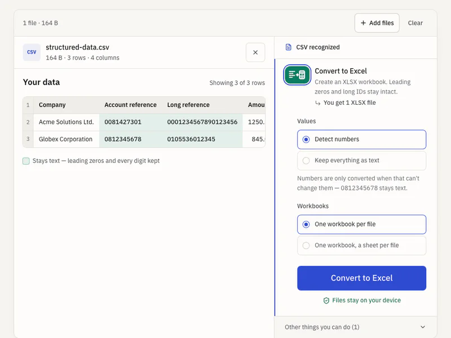The height and width of the screenshot is (338, 451).
Task: Choose One workbook, a sheet per file
Action: (x=361, y=246)
